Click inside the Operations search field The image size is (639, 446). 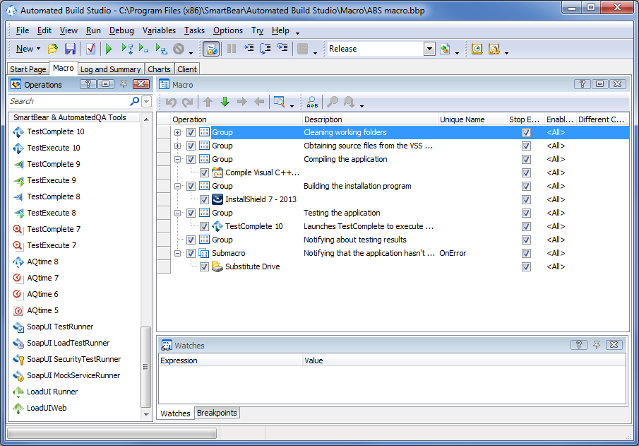coord(68,101)
